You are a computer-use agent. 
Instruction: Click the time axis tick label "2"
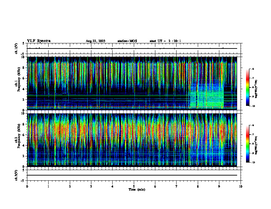pyautogui.click(x=70, y=186)
